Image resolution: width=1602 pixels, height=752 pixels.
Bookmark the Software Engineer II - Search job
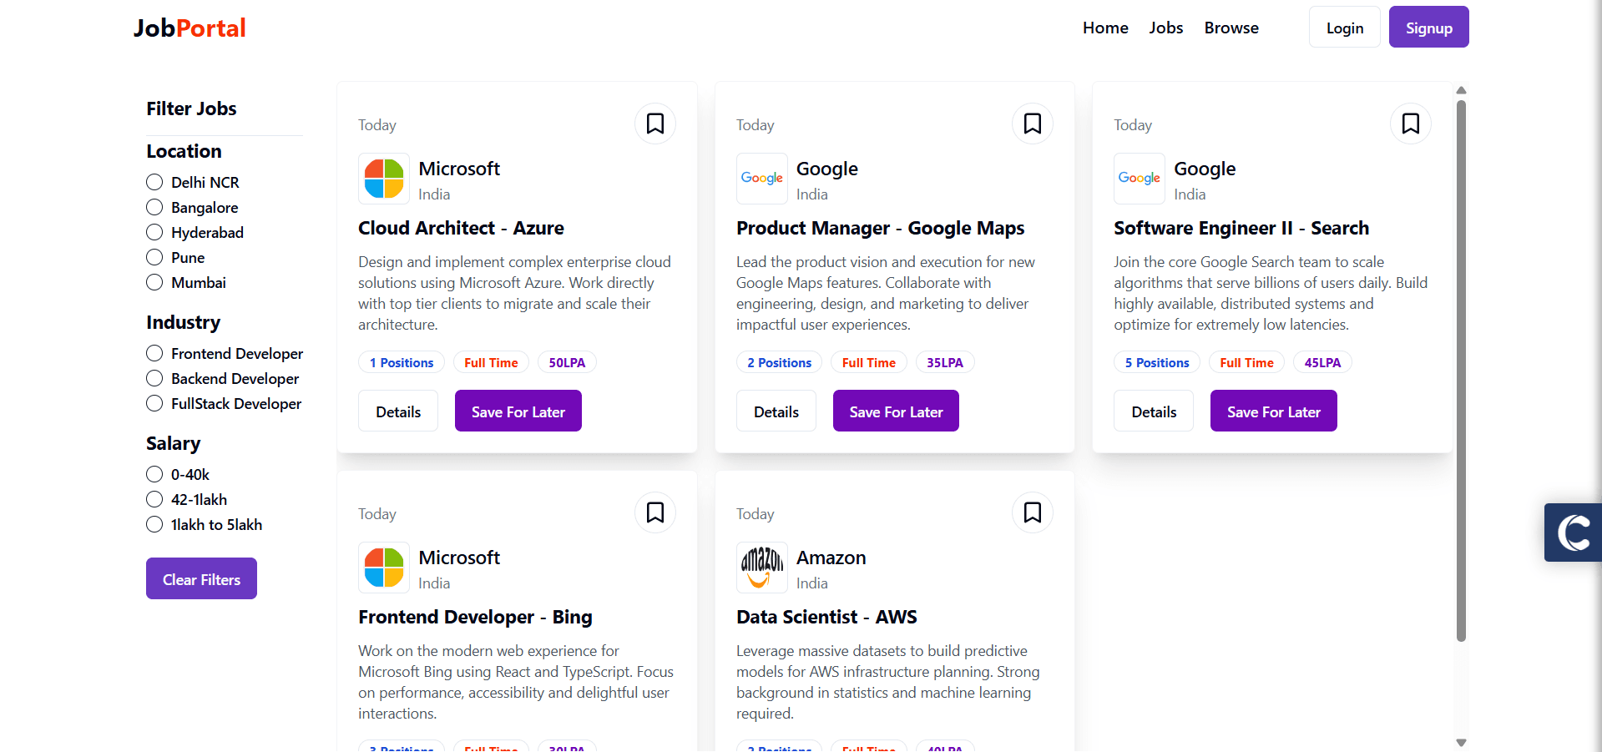pos(1411,124)
